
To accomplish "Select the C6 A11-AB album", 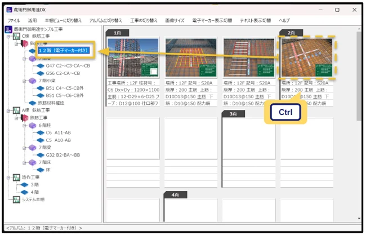I will pyautogui.click(x=58, y=132).
